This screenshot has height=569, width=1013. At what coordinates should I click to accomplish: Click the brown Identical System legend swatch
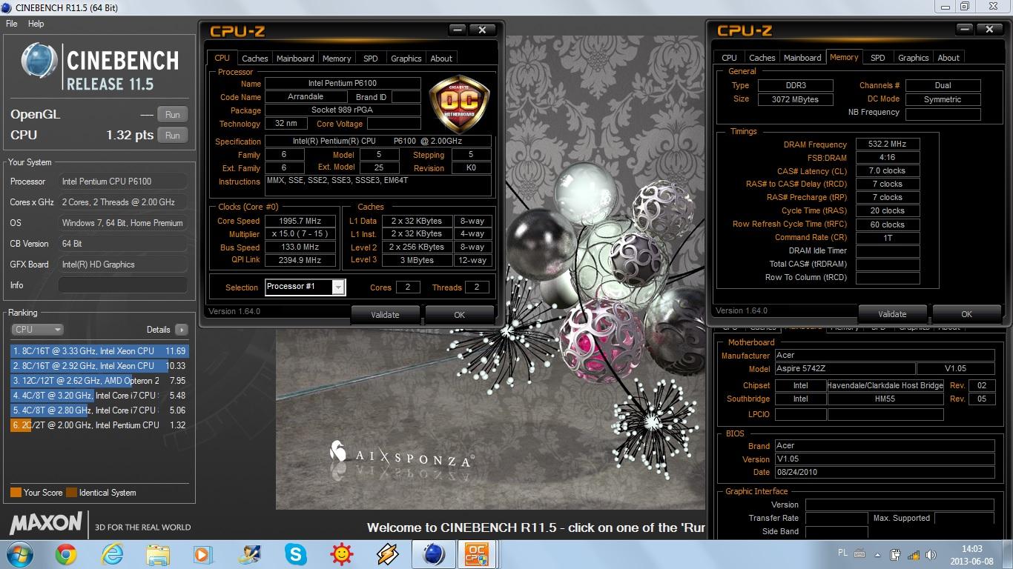(71, 493)
